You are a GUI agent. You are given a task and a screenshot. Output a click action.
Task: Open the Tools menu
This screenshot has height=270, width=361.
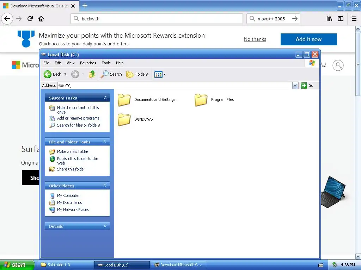point(106,63)
